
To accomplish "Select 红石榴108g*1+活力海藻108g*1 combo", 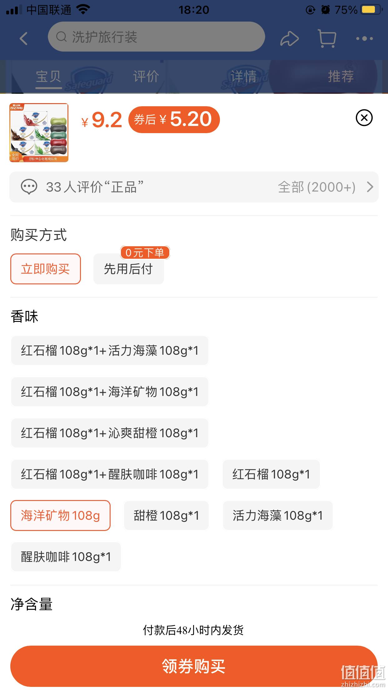I will click(x=110, y=350).
